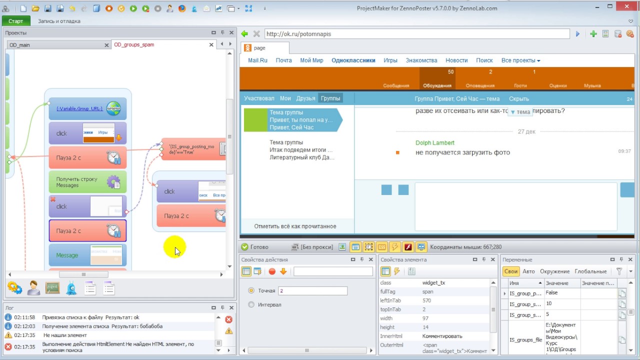This screenshot has height=360, width=640.
Task: Click the green play button in toolbar
Action: coord(133,8)
